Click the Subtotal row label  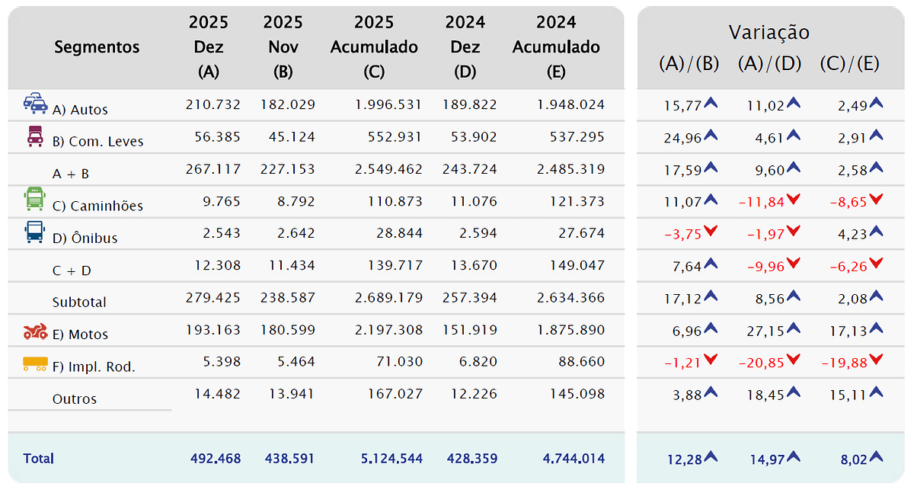click(x=80, y=302)
